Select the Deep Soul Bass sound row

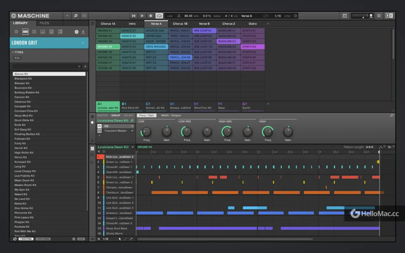click(x=116, y=228)
